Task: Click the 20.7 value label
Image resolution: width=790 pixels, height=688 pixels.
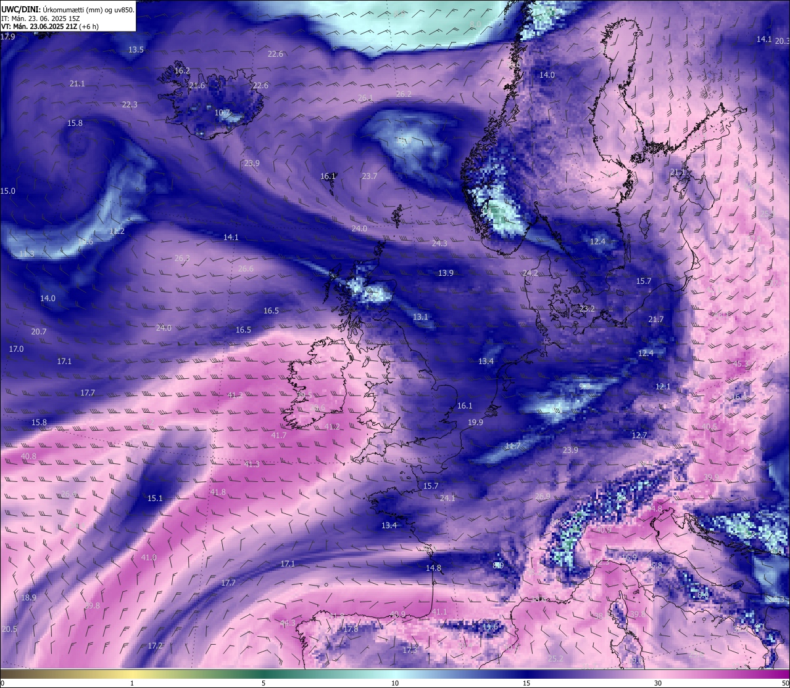Action: pos(39,332)
